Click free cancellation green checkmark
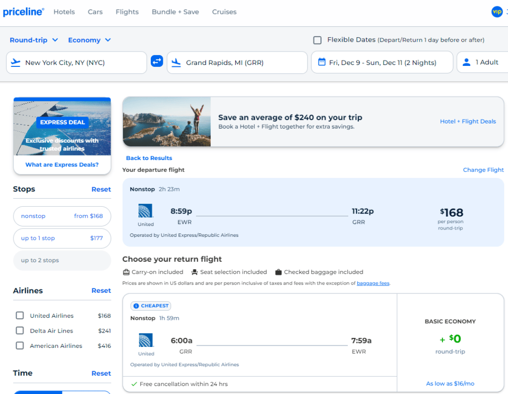The height and width of the screenshot is (394, 508). [134, 384]
